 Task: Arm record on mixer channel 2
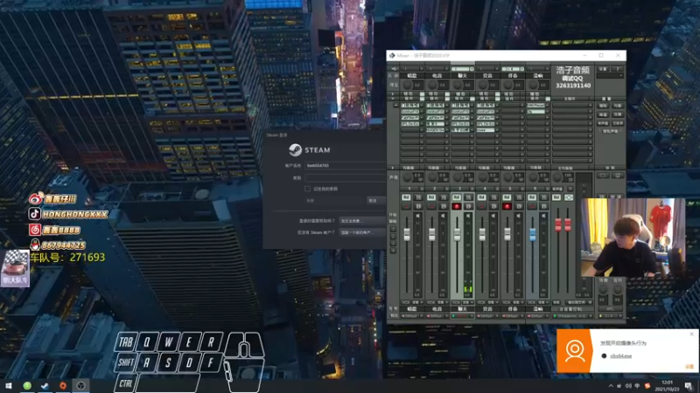[x=431, y=206]
